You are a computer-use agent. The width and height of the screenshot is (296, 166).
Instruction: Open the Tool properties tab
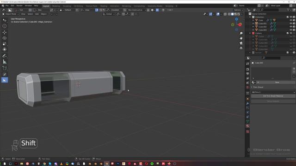click(x=248, y=64)
